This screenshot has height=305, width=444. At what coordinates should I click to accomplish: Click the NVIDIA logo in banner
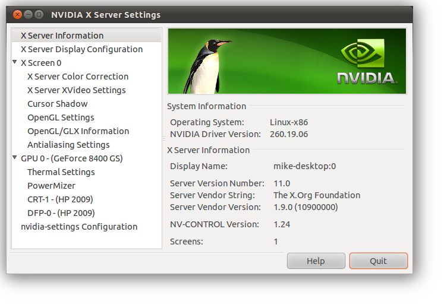(366, 62)
